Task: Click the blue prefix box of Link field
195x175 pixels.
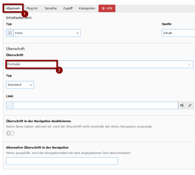Action: pyautogui.click(x=10, y=105)
